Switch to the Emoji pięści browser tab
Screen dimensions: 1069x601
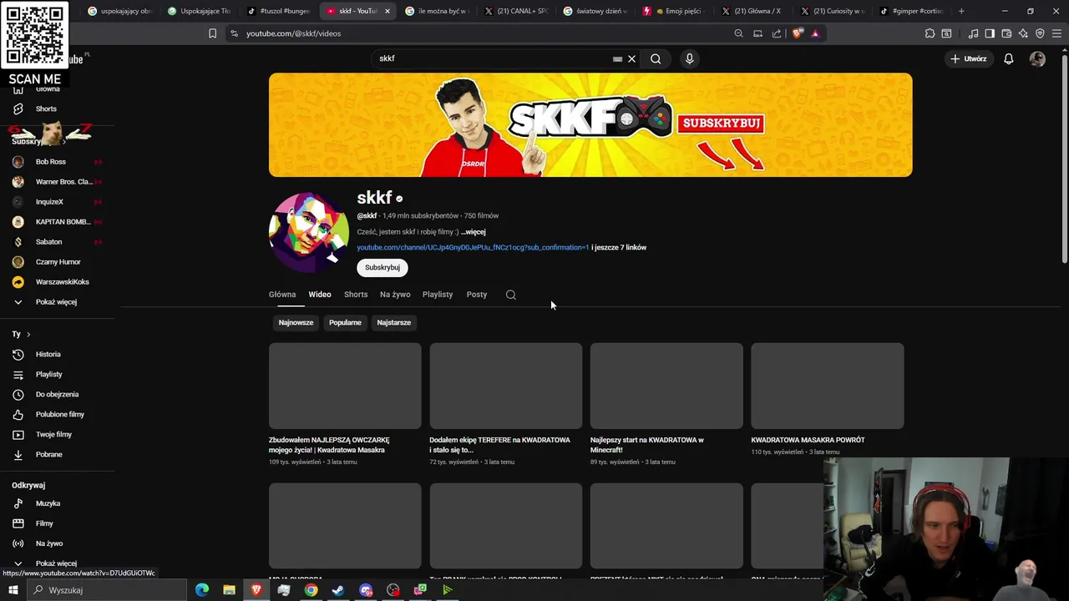675,11
